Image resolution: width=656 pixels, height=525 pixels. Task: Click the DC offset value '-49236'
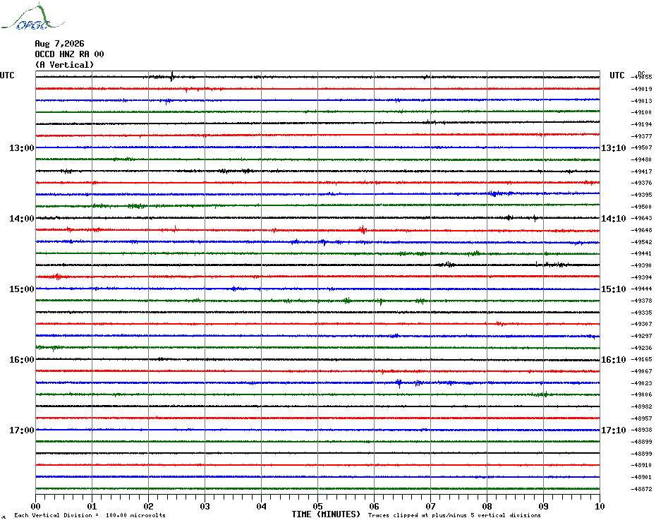[x=641, y=347]
